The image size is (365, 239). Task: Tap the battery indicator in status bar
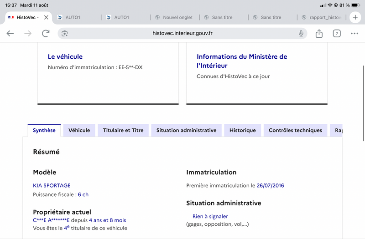pyautogui.click(x=356, y=5)
